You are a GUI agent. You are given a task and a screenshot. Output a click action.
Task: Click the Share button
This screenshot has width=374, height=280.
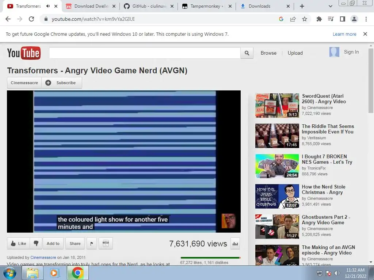coord(75,243)
